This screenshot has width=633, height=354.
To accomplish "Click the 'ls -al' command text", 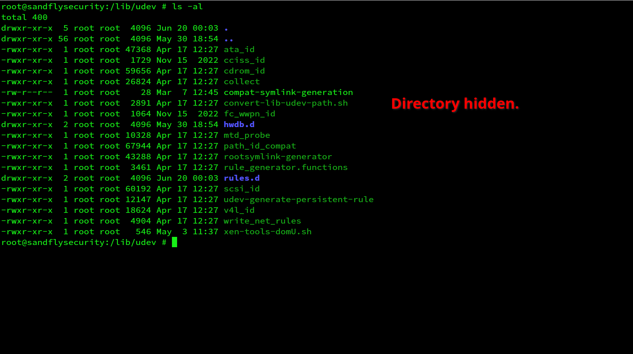I will point(187,7).
